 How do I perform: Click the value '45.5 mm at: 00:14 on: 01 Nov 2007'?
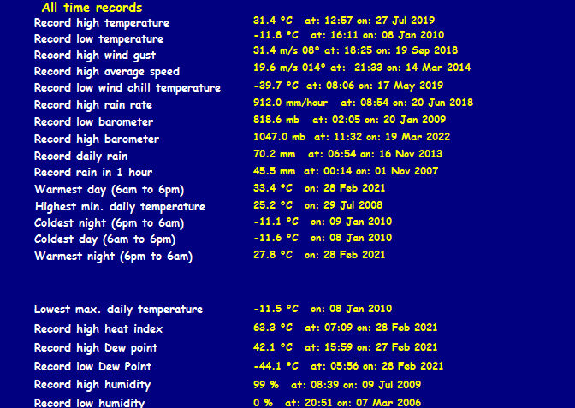[346, 171]
